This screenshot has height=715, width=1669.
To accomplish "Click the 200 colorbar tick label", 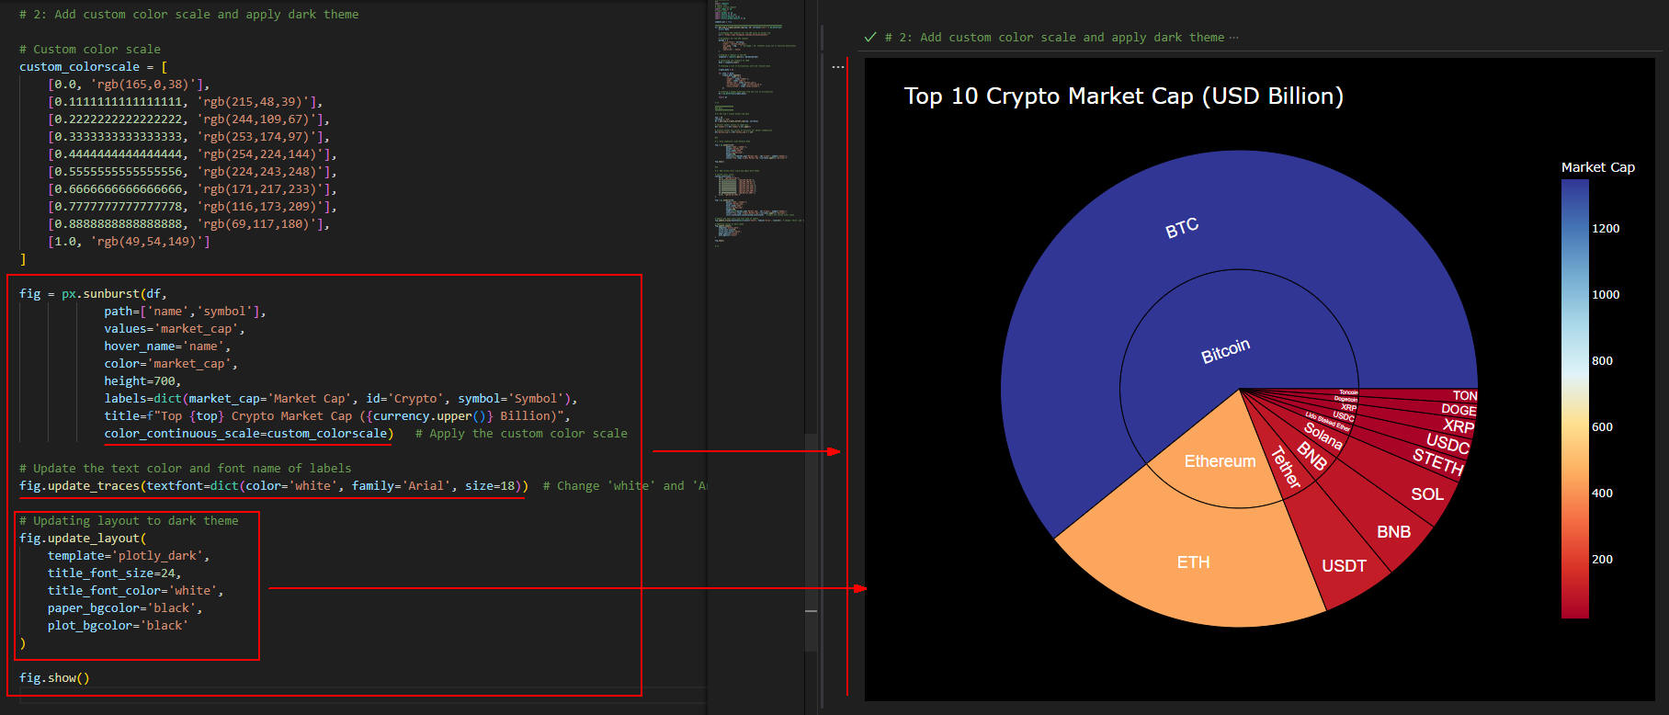I will (1602, 560).
